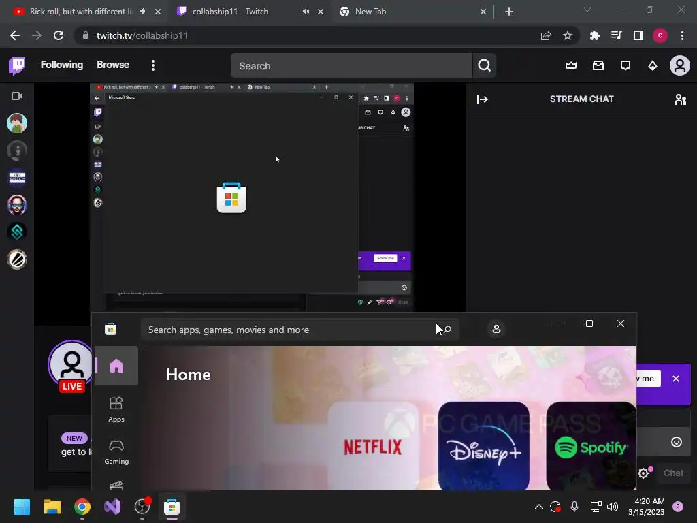Open teal diamond logo channel avatar

tap(17, 232)
